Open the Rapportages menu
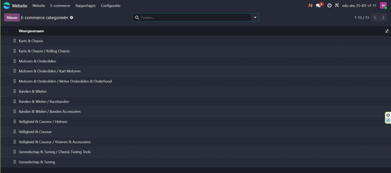 86,6
